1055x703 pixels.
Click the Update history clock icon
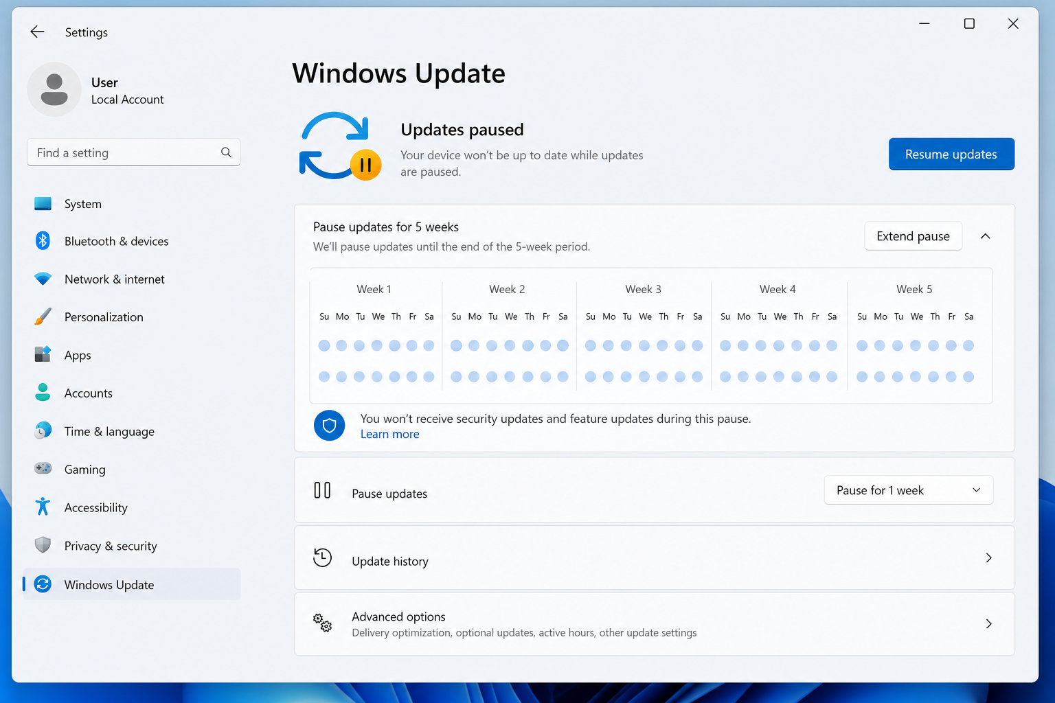click(322, 557)
